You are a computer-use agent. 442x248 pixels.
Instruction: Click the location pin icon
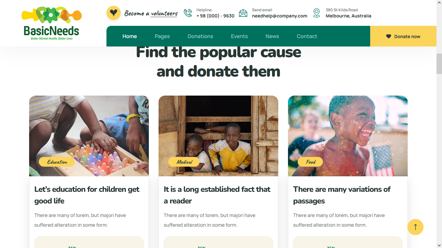[x=316, y=13]
